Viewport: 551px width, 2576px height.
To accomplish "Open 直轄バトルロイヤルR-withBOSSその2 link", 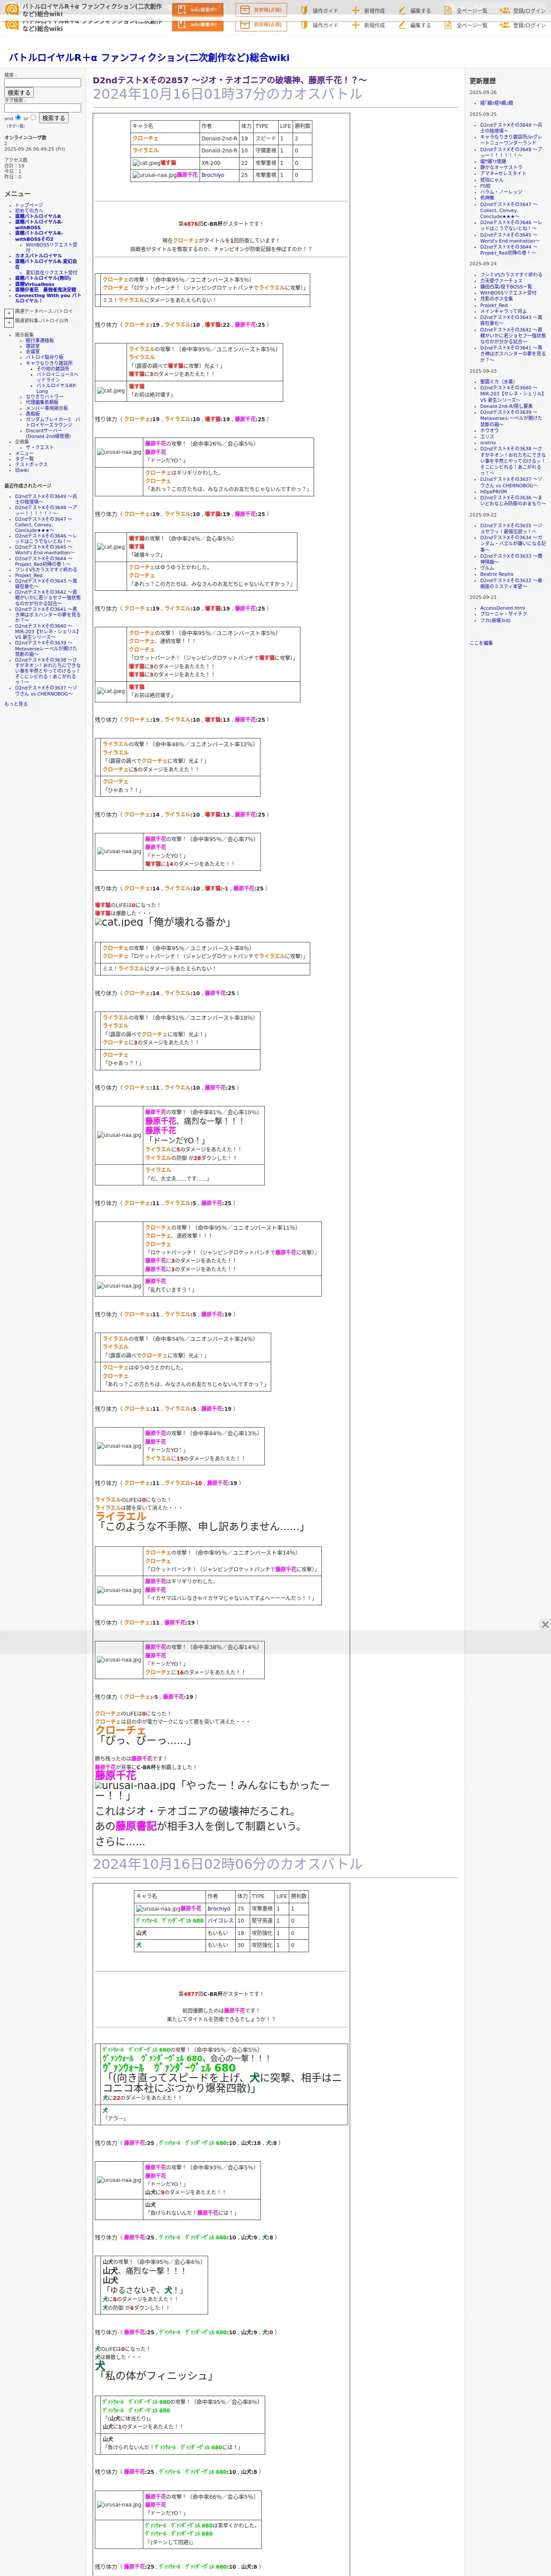I will [x=38, y=236].
